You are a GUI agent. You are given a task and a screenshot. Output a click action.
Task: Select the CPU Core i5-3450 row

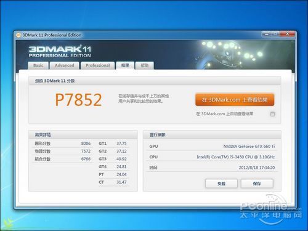pyautogui.click(x=212, y=157)
